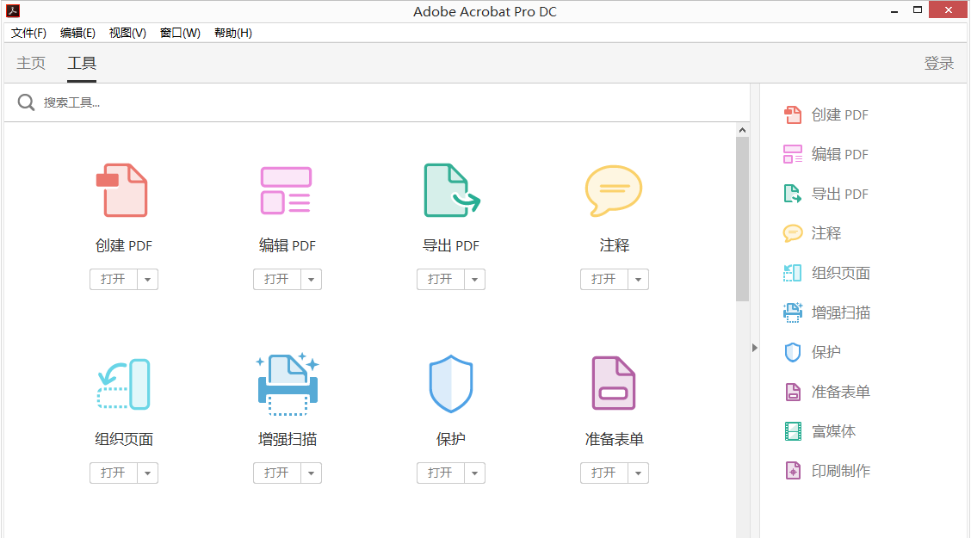Click the large 注释 speech bubble icon
This screenshot has width=971, height=538.
614,190
